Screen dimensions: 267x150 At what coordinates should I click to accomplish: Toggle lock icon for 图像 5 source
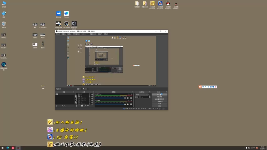click(x=92, y=96)
